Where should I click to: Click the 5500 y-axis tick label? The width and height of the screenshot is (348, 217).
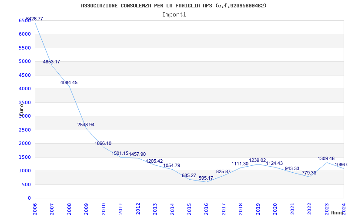tap(25, 48)
